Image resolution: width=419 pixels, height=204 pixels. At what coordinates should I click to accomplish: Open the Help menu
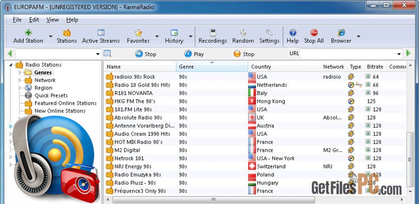tap(72, 20)
